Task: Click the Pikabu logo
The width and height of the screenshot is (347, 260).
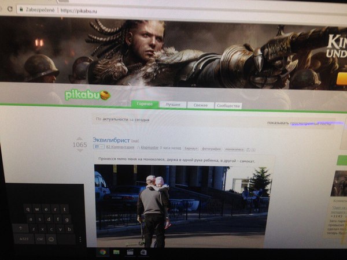Action: click(87, 95)
